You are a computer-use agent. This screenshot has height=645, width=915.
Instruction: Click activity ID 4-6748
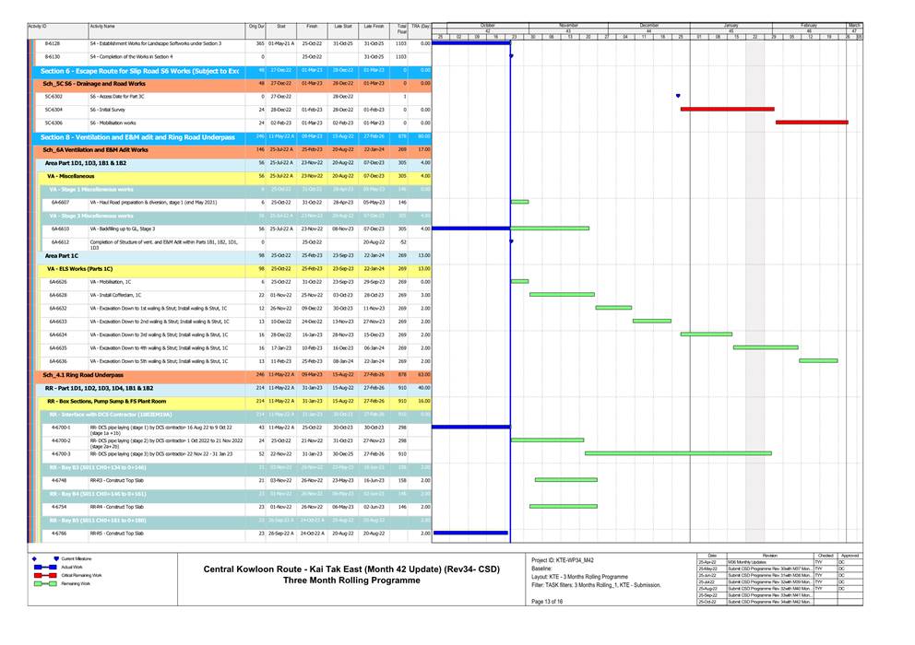pyautogui.click(x=58, y=481)
